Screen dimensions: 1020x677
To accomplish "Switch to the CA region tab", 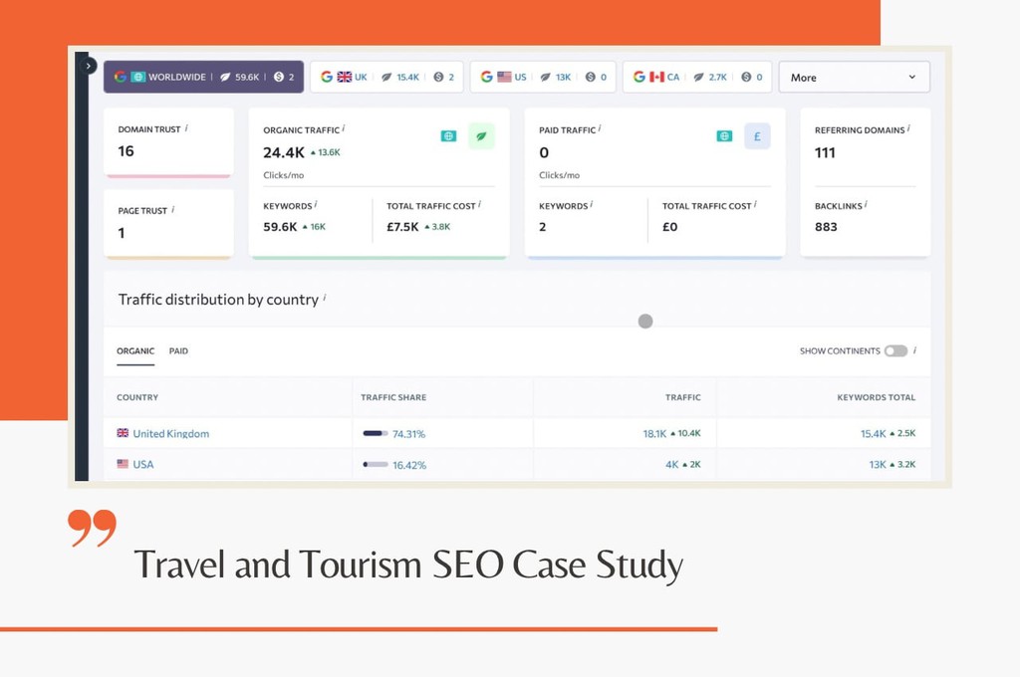I will 696,77.
